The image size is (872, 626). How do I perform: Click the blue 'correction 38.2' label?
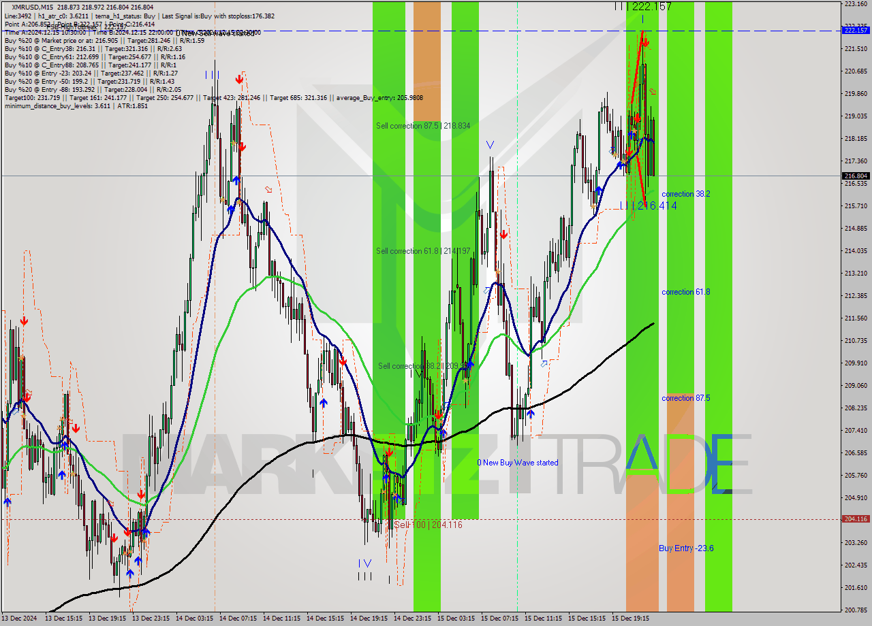(x=685, y=194)
